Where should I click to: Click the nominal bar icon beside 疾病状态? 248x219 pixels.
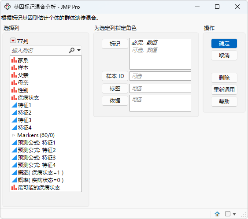coord(14,97)
